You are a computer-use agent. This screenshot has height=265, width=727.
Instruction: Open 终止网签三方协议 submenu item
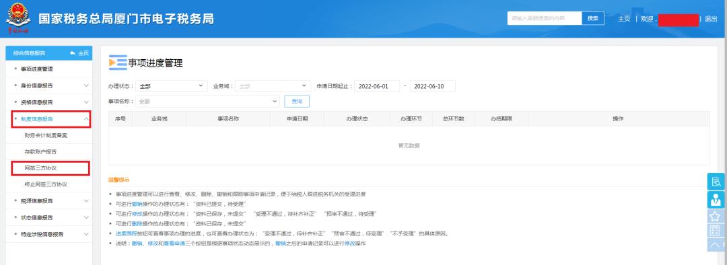(x=46, y=184)
